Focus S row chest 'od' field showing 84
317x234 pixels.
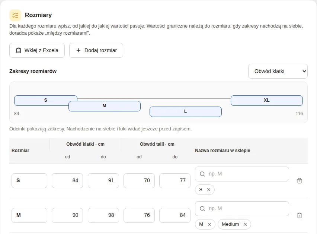click(x=67, y=181)
